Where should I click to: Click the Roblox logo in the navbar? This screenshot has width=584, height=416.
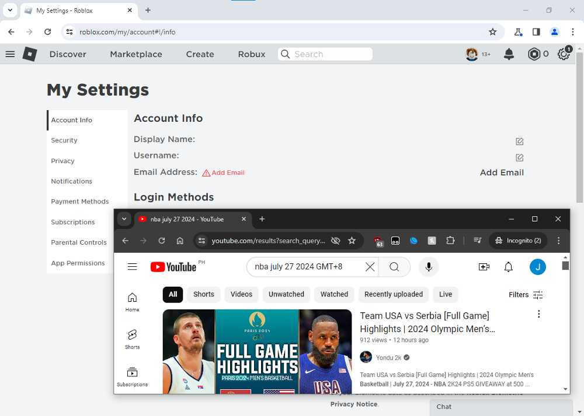point(30,54)
